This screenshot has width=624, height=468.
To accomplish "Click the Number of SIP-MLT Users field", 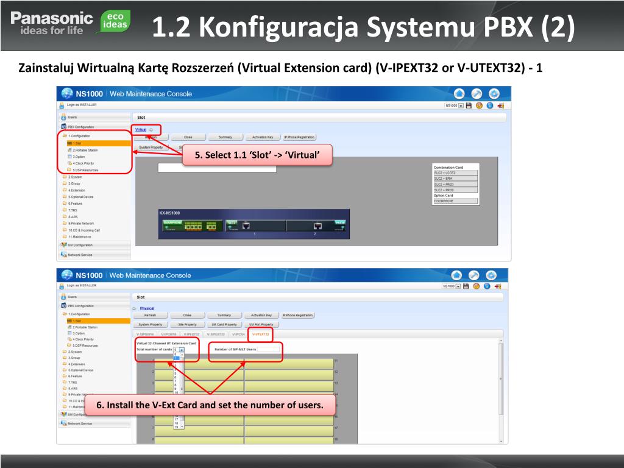I will [269, 349].
